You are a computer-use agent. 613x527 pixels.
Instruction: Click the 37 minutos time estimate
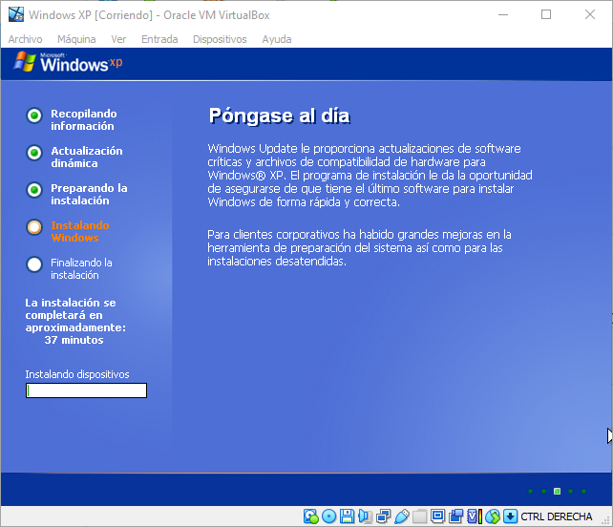(x=74, y=340)
